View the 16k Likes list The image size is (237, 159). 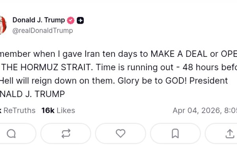(58, 110)
